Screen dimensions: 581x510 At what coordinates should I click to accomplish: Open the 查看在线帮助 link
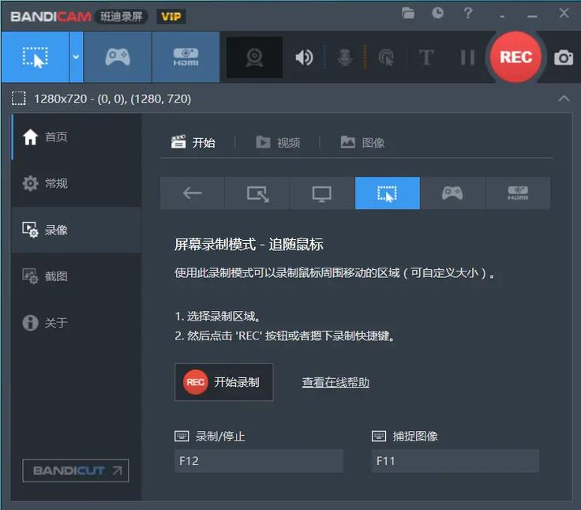[335, 383]
